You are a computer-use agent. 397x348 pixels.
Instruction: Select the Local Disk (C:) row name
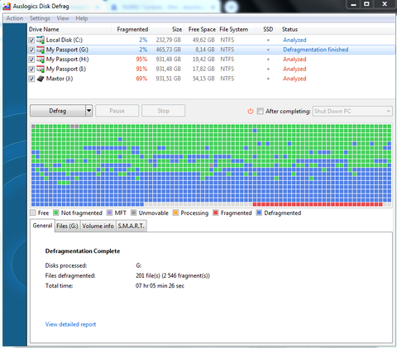click(64, 40)
